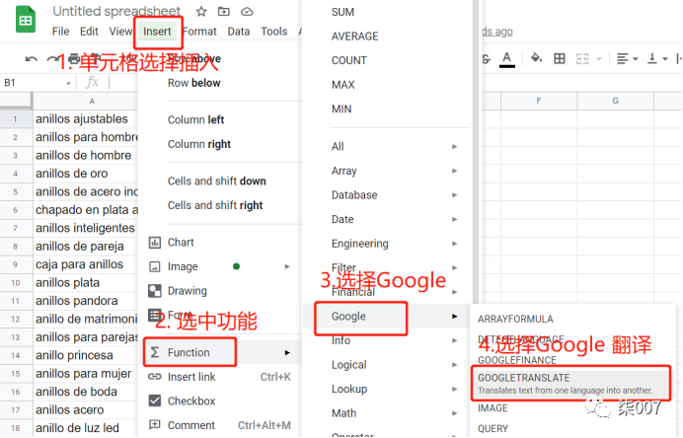Click the move to folder icon
Screen dimensions: 683x438
(x=224, y=12)
